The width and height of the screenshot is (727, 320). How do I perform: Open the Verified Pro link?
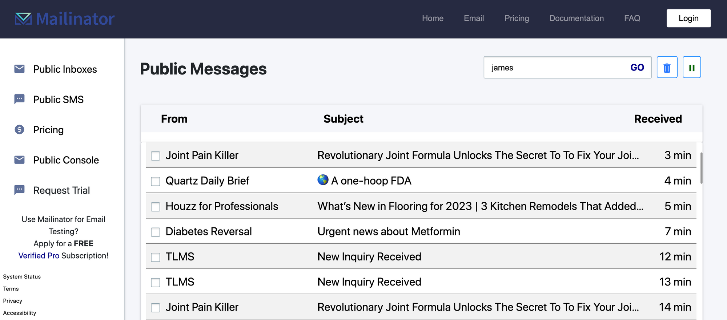[x=39, y=256]
